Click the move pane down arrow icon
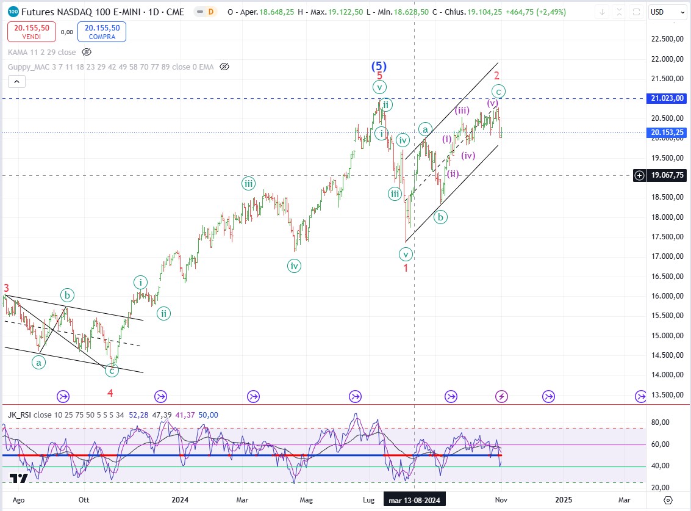 tap(602, 12)
